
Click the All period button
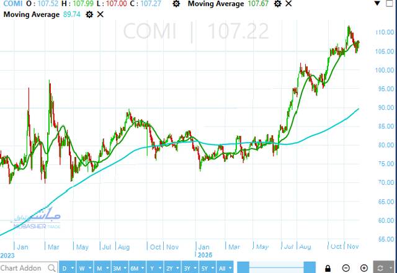[223, 268]
